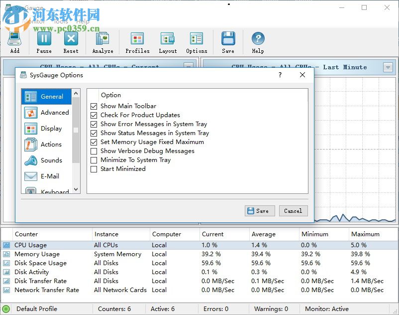Click the Help question mark icon
The width and height of the screenshot is (399, 315).
pos(258,42)
